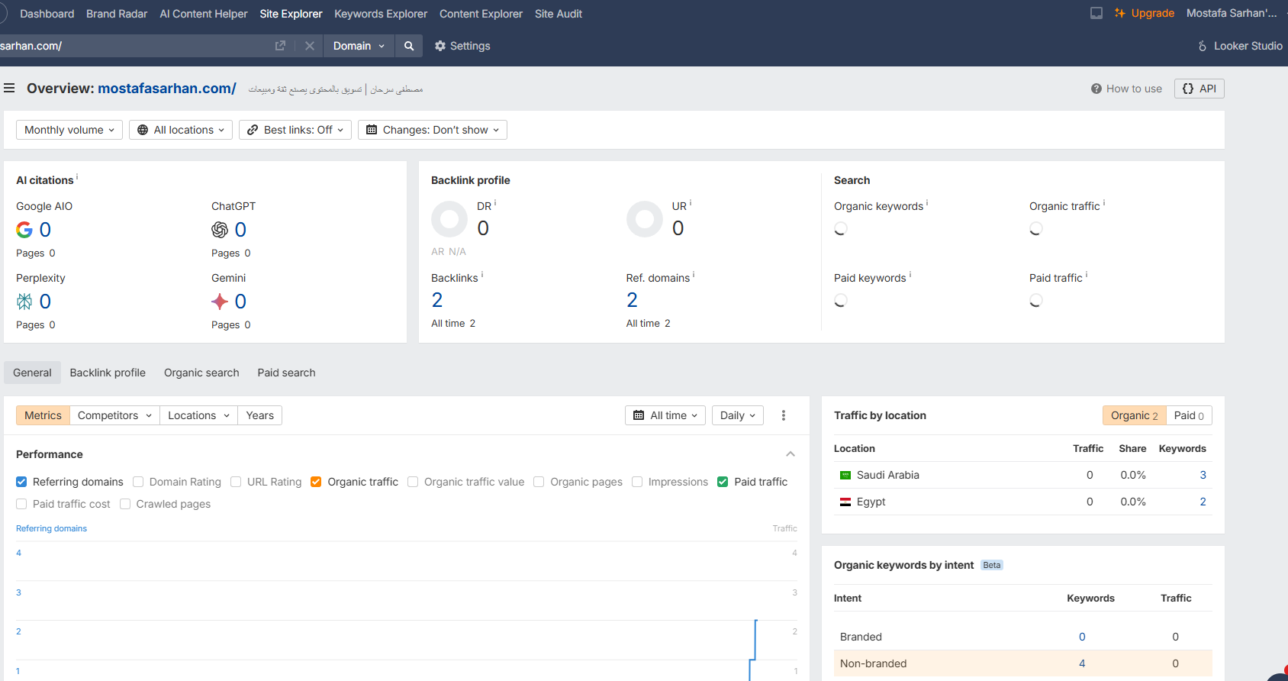
Task: Click the API button
Action: tap(1199, 89)
